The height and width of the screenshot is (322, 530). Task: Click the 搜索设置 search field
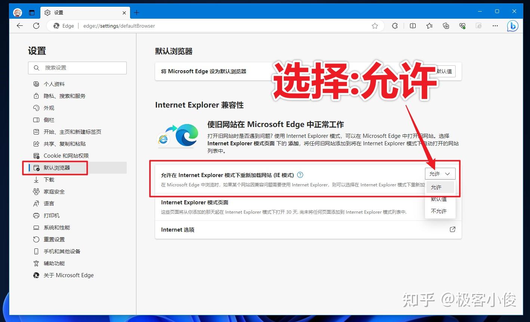coord(77,68)
